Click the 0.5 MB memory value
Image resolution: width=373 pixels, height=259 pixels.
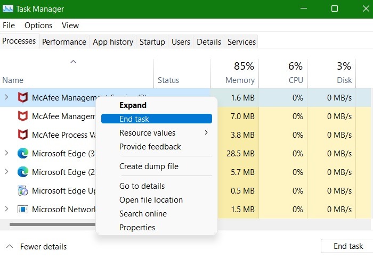point(242,190)
